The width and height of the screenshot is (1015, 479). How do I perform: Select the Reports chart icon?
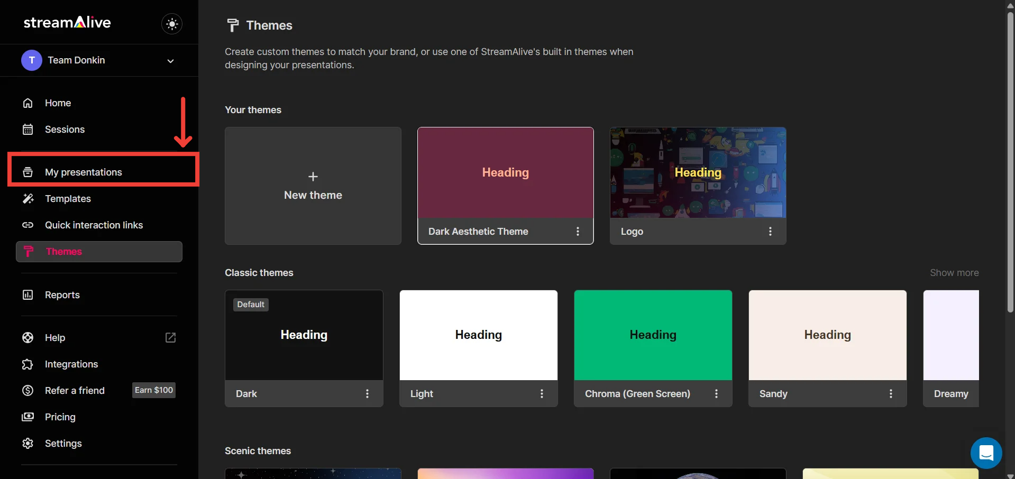(x=28, y=295)
